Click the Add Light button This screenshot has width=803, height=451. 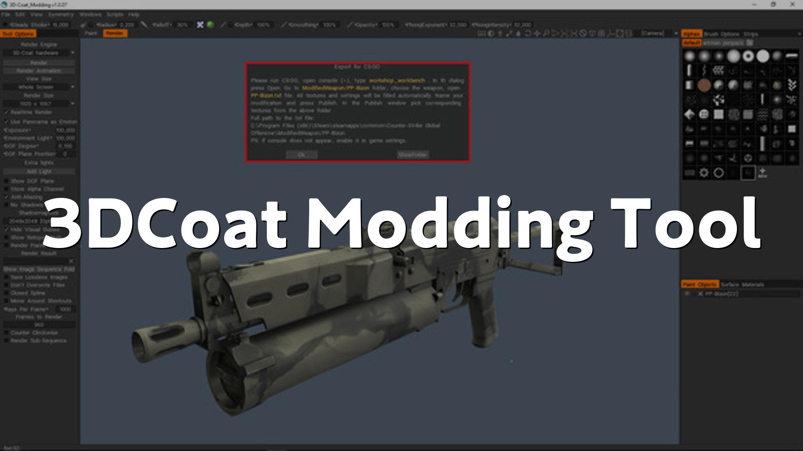click(x=39, y=171)
